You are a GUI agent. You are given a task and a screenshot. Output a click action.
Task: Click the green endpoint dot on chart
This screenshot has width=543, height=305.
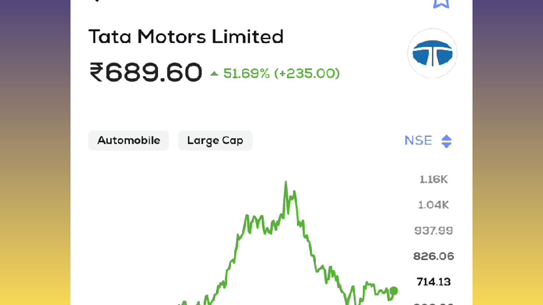(x=394, y=291)
